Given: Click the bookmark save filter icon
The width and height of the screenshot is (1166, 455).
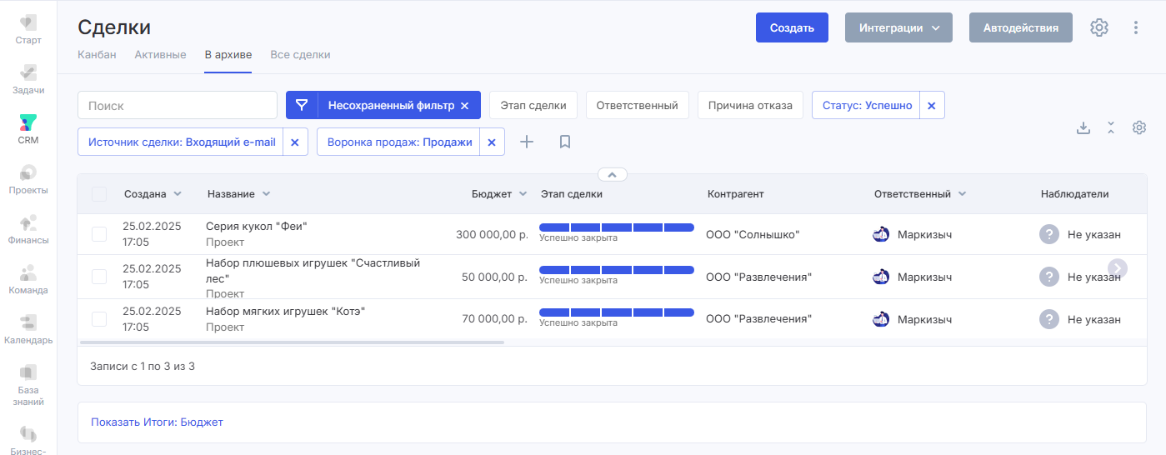Looking at the screenshot, I should pos(565,142).
